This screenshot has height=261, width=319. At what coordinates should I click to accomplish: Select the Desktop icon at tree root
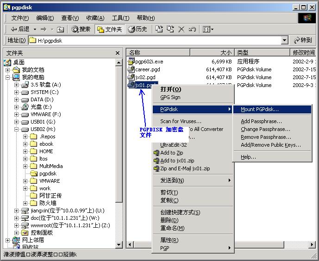point(7,62)
